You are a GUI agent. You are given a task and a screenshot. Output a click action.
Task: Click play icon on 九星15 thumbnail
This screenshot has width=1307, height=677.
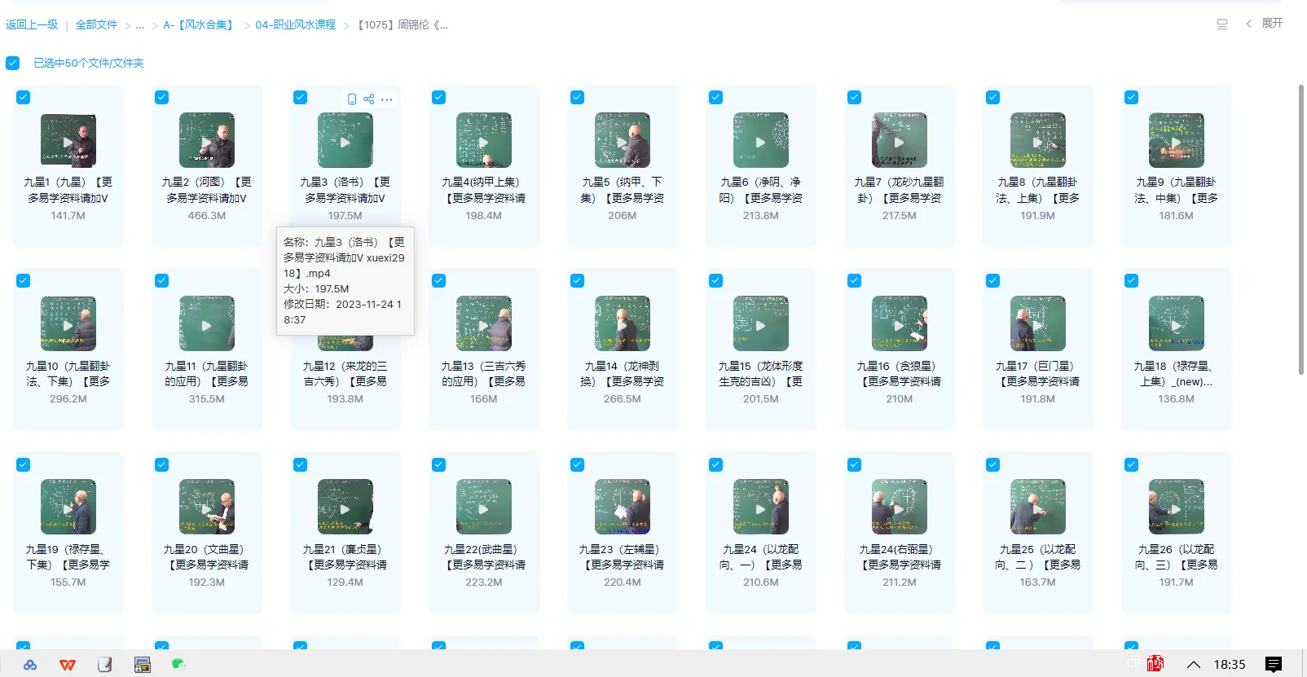click(x=761, y=325)
